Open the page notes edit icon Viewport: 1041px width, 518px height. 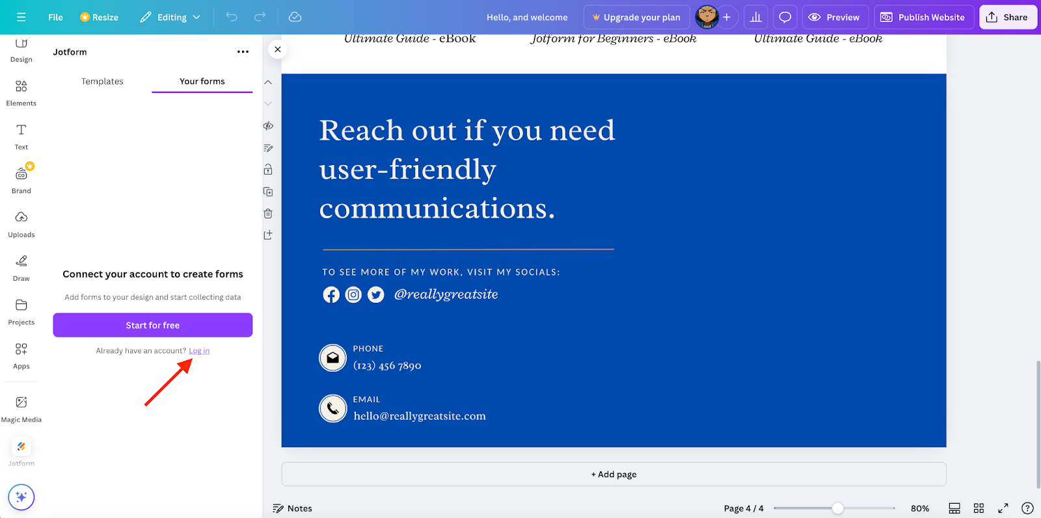point(268,148)
